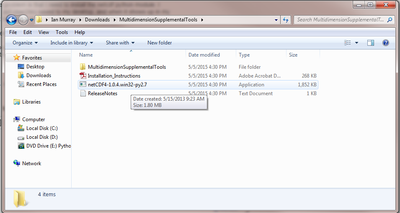Image resolution: width=400 pixels, height=213 pixels.
Task: Click the folder icon in the address bar
Action: click(x=39, y=20)
